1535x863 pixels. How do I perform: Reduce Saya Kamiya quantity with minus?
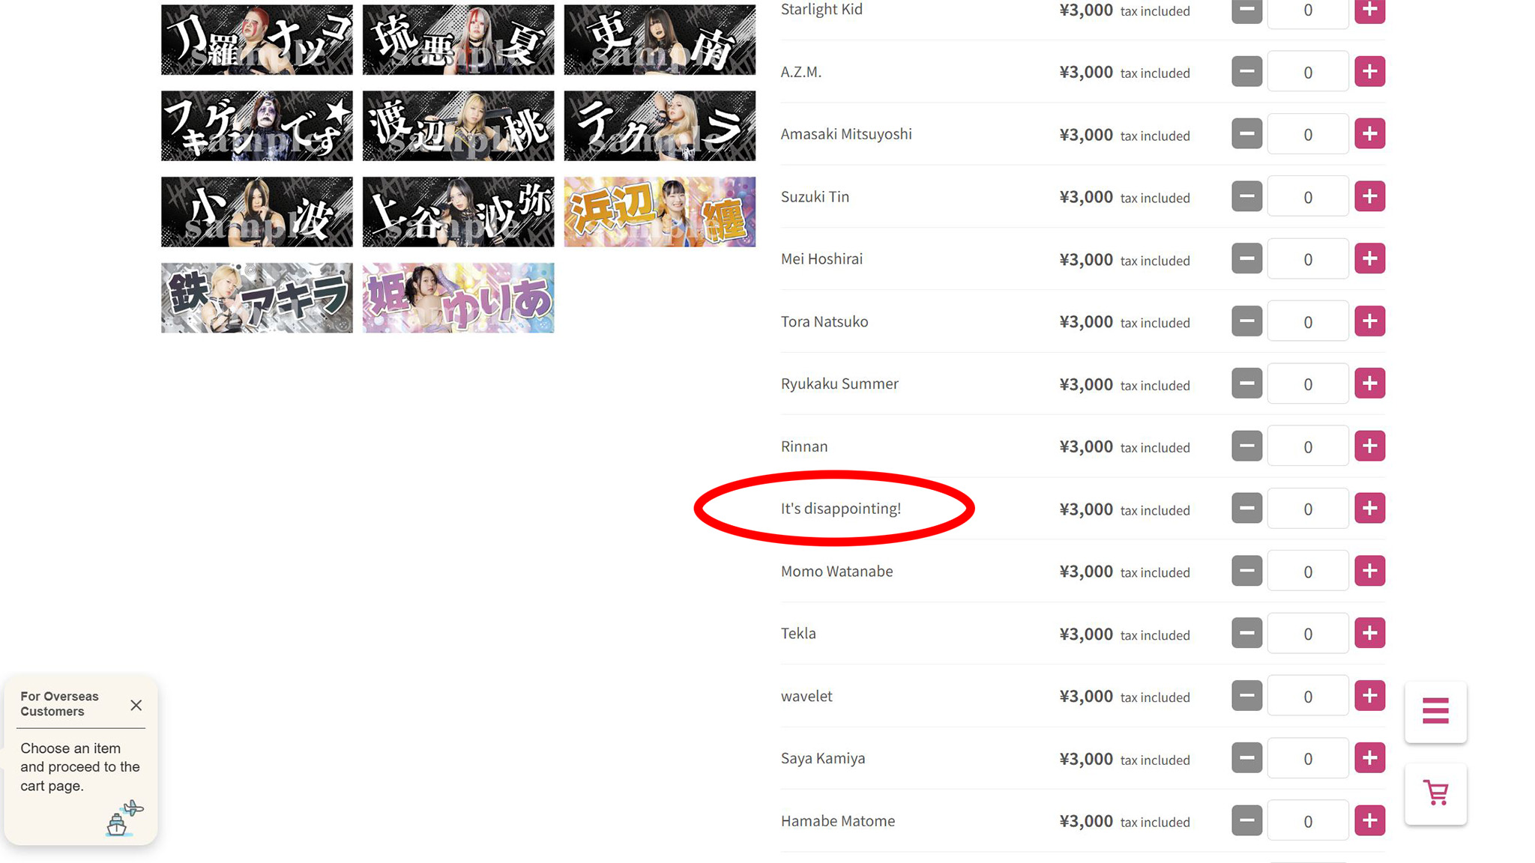tap(1246, 758)
